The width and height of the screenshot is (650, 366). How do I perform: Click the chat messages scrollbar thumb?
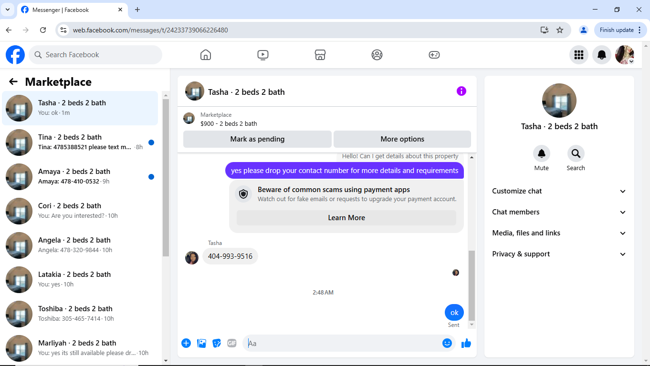click(472, 285)
